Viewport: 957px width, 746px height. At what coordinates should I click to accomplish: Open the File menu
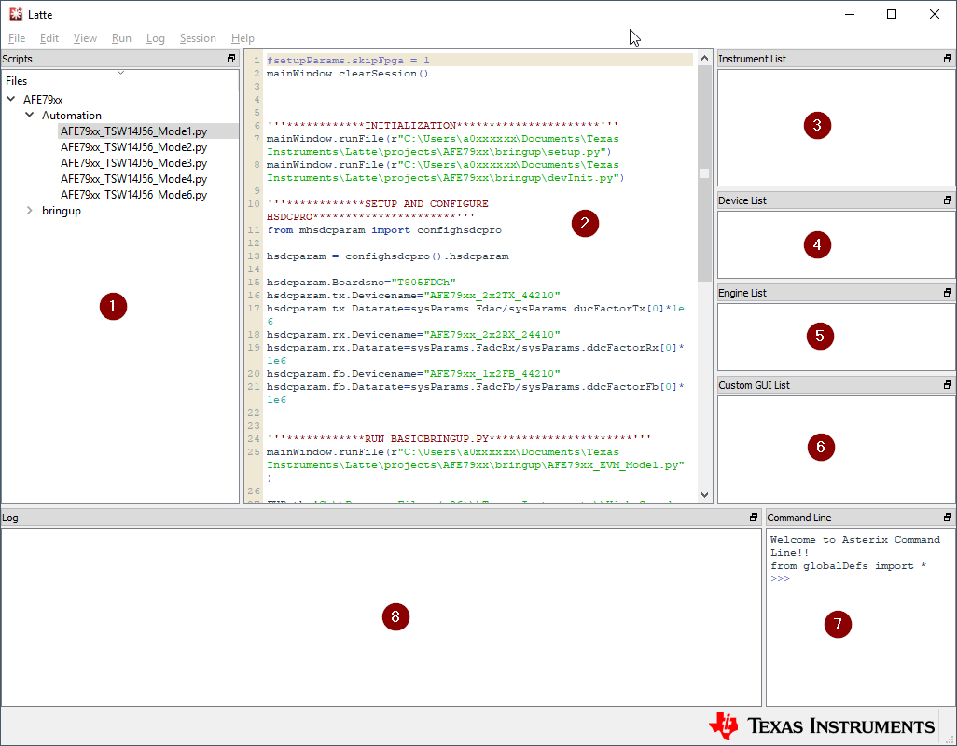point(16,38)
